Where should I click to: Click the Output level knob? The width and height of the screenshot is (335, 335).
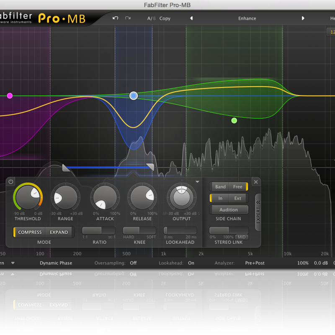coord(182,197)
